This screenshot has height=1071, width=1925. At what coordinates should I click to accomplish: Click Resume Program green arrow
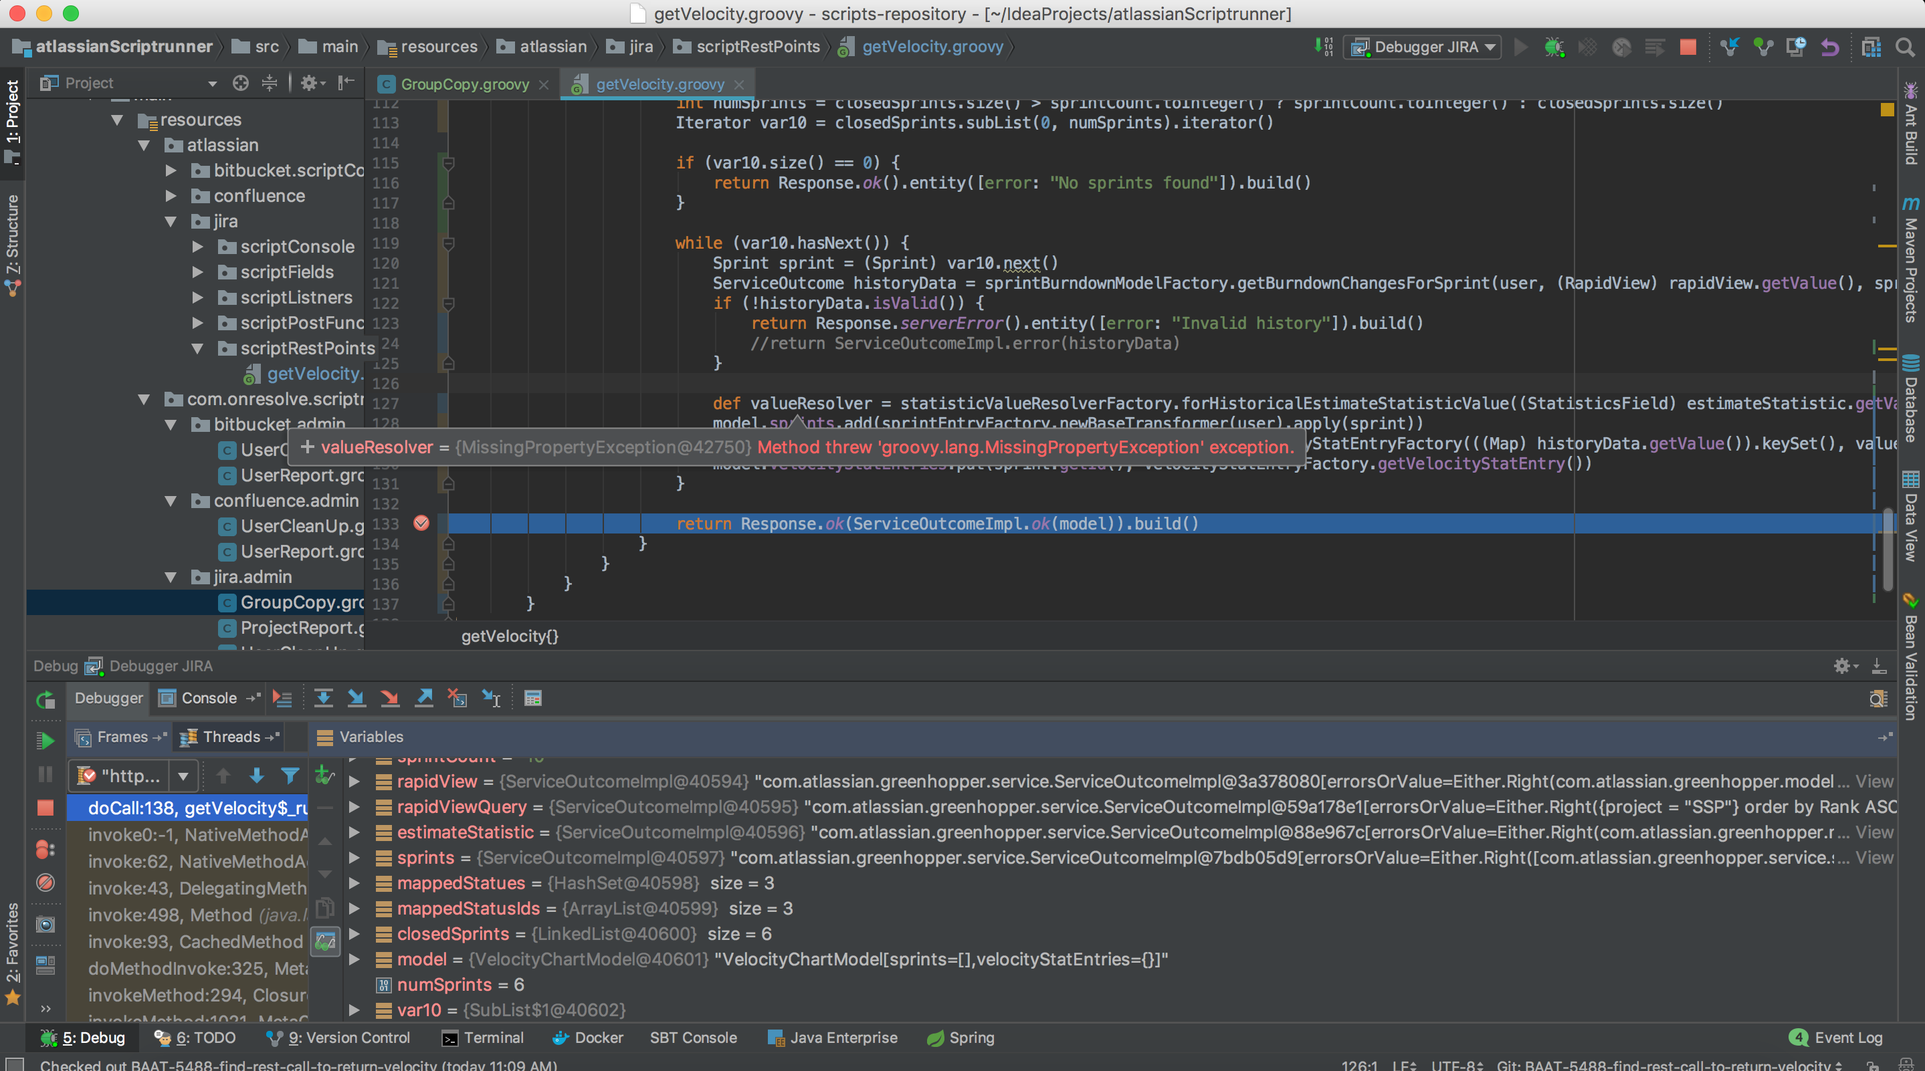tap(45, 740)
